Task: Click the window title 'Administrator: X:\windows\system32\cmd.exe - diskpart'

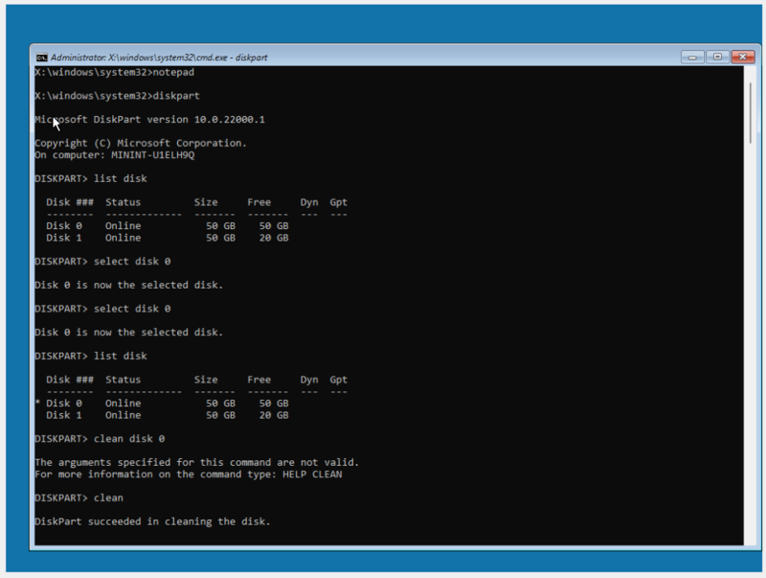Action: [159, 58]
